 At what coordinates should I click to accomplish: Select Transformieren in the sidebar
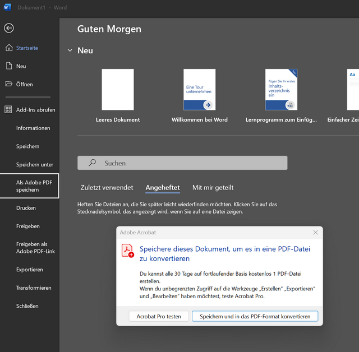(34, 288)
